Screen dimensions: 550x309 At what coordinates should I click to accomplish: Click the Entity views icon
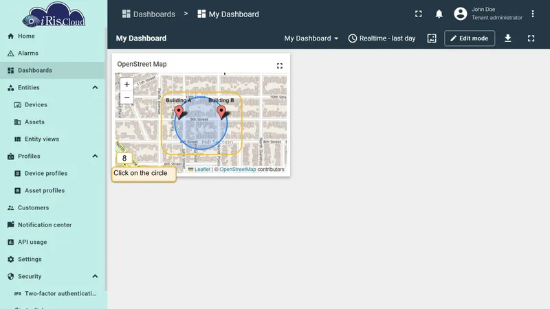coord(18,139)
